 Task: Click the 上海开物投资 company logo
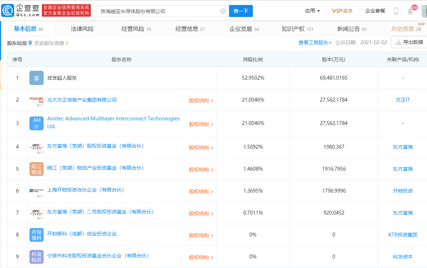(x=37, y=191)
